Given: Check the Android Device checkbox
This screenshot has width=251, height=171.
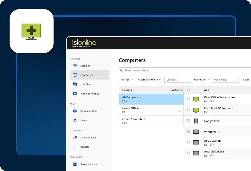Looking at the screenshot, I should tap(189, 153).
